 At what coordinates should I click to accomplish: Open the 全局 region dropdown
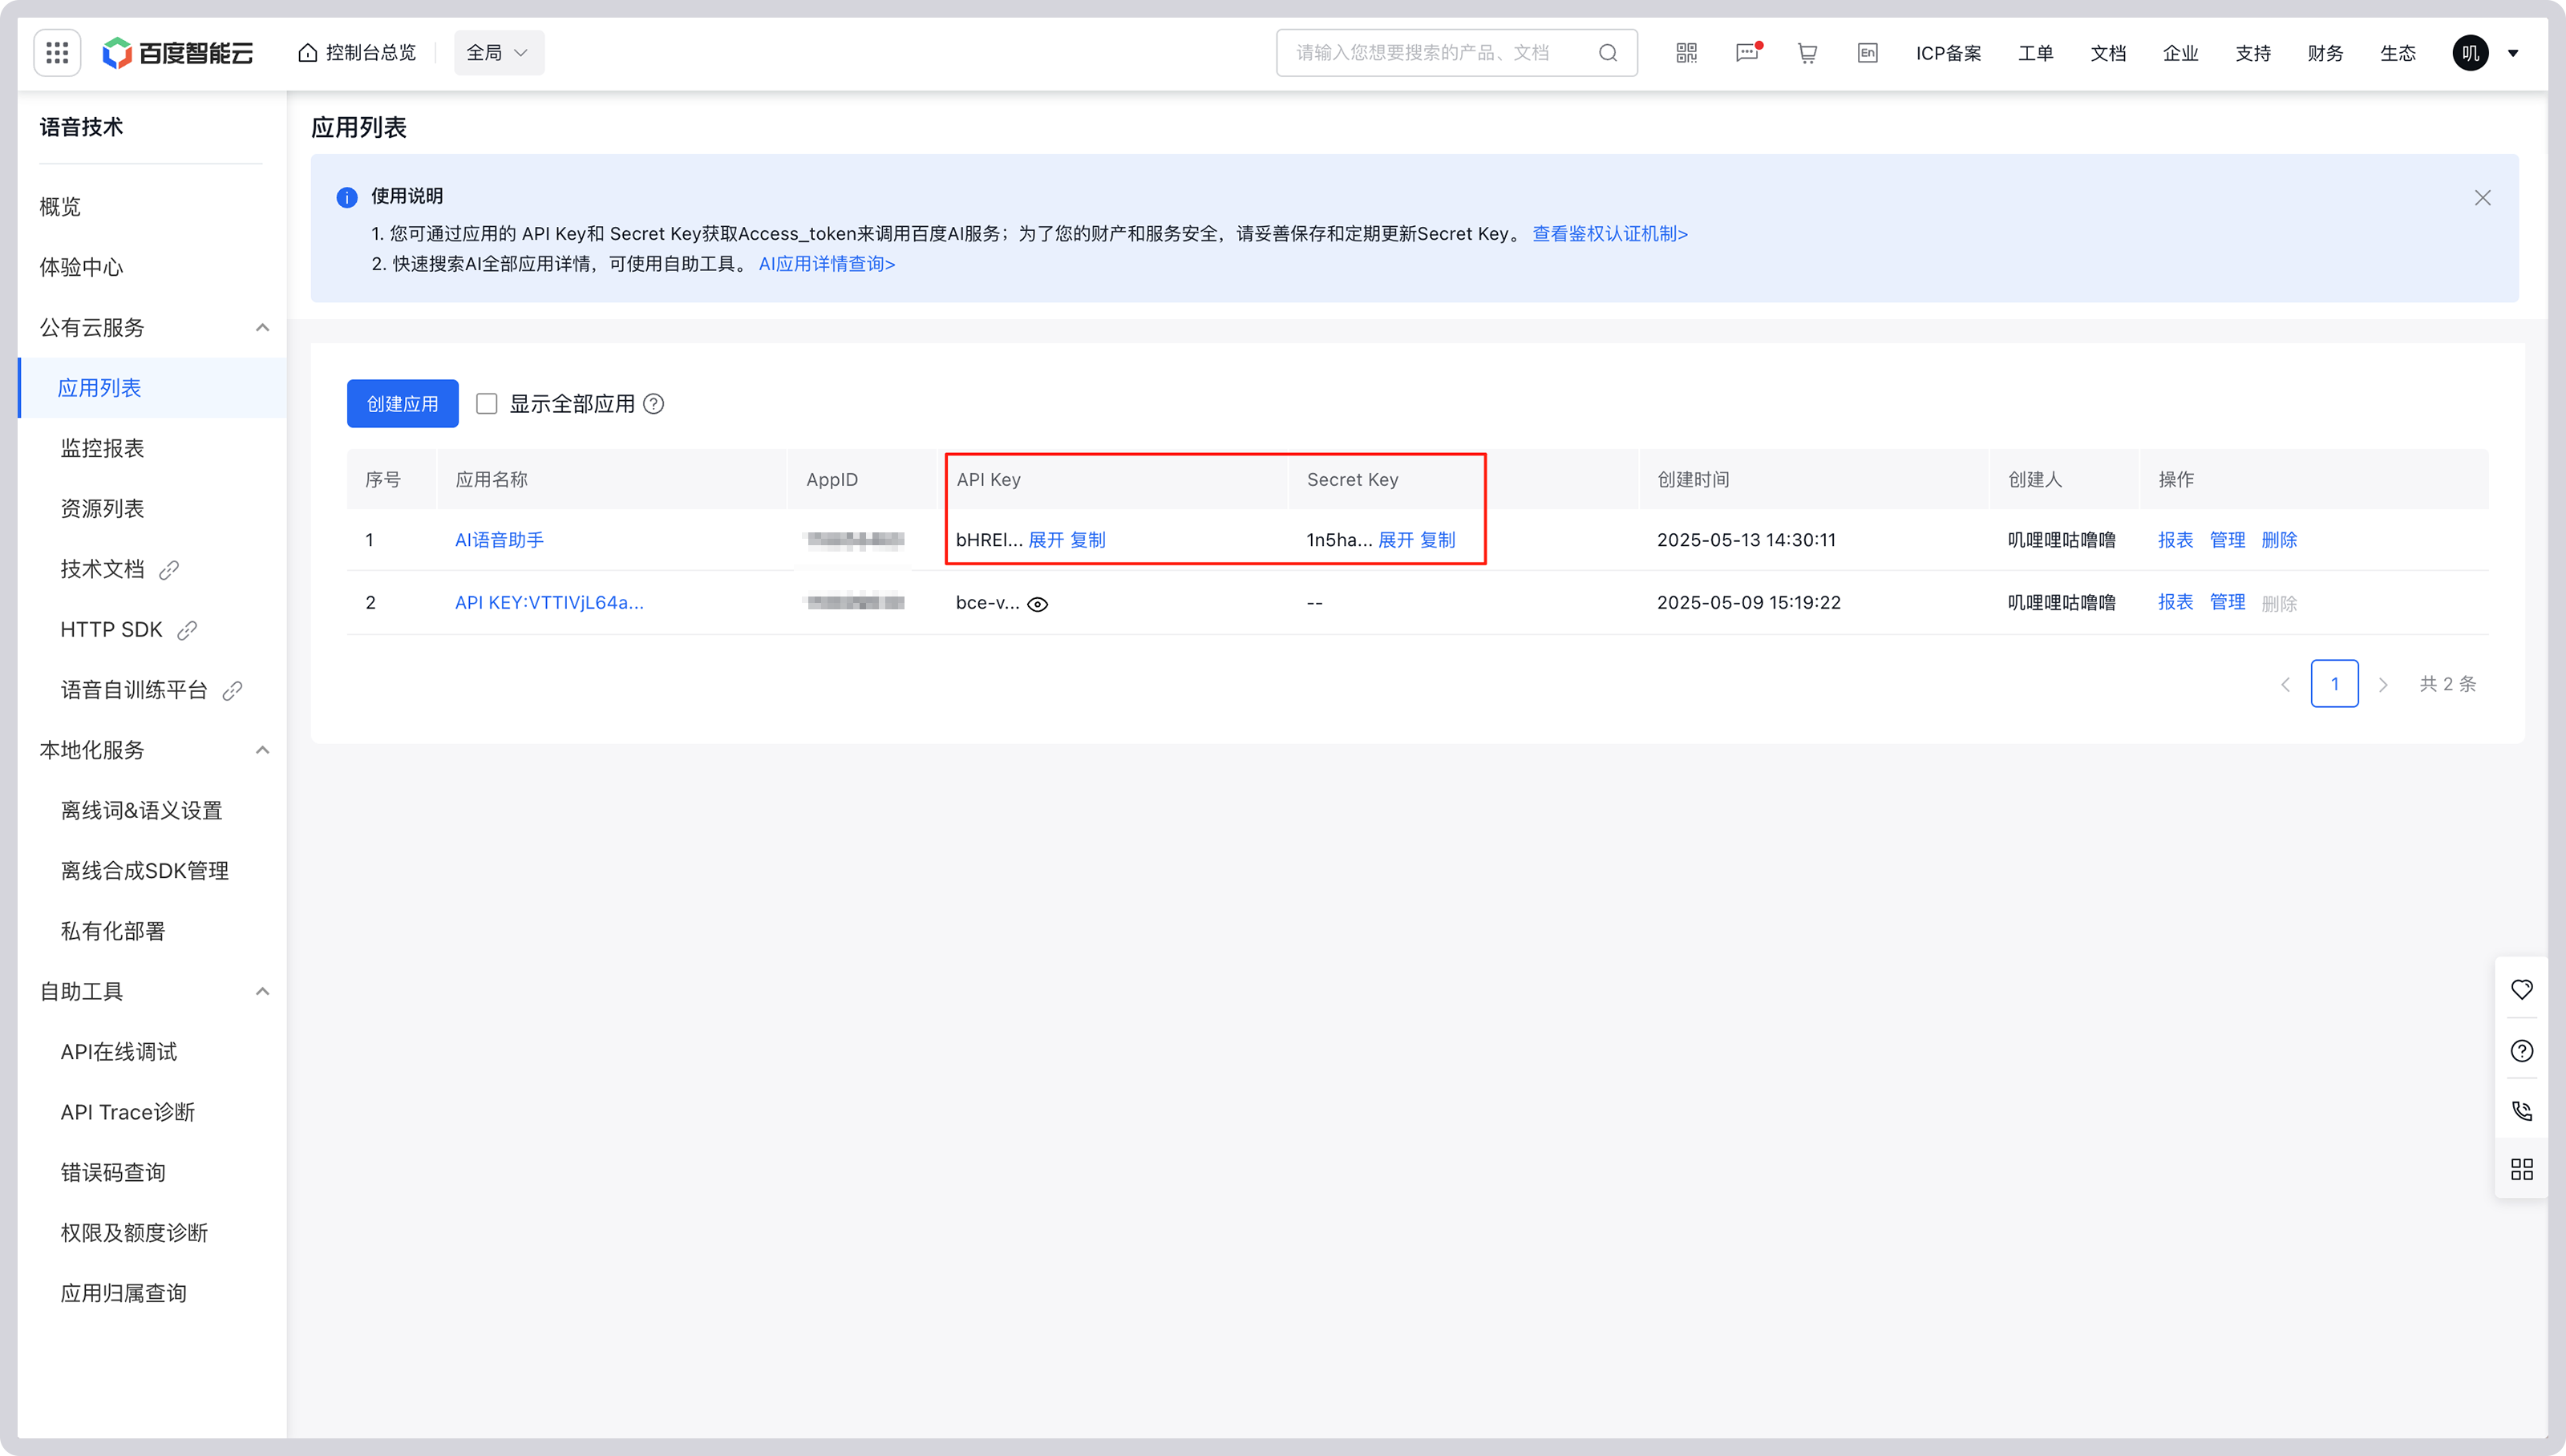(x=498, y=53)
